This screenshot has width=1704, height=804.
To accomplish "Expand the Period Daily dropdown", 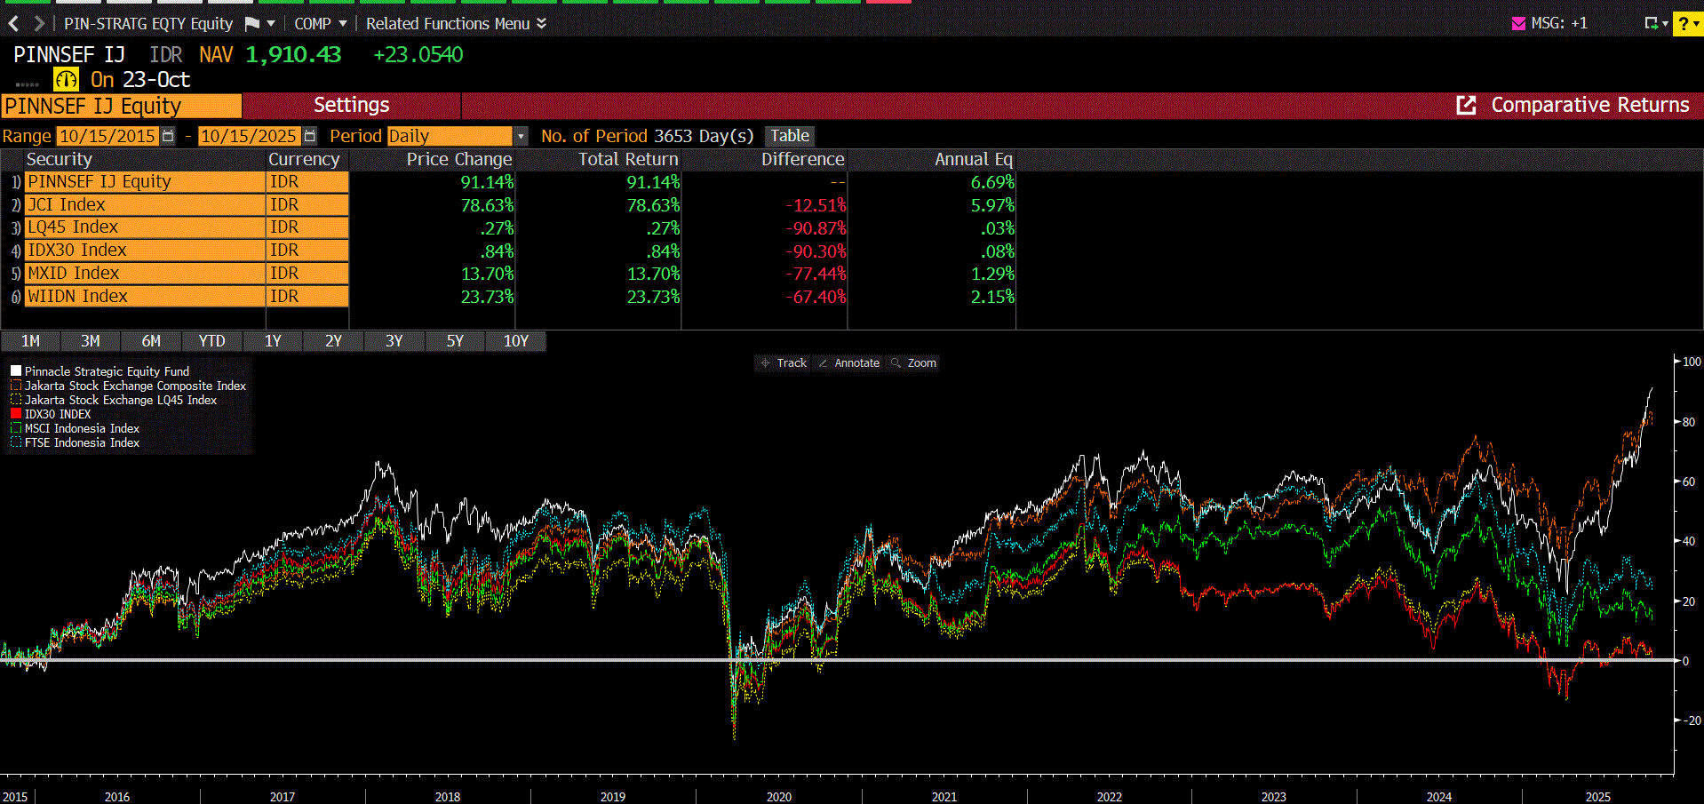I will 521,136.
